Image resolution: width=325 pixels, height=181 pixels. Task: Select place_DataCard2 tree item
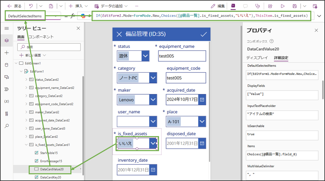(x=46, y=137)
